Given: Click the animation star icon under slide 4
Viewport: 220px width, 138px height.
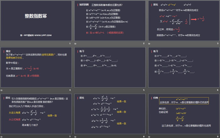Looking at the screenshot, I should (x=1, y=90).
